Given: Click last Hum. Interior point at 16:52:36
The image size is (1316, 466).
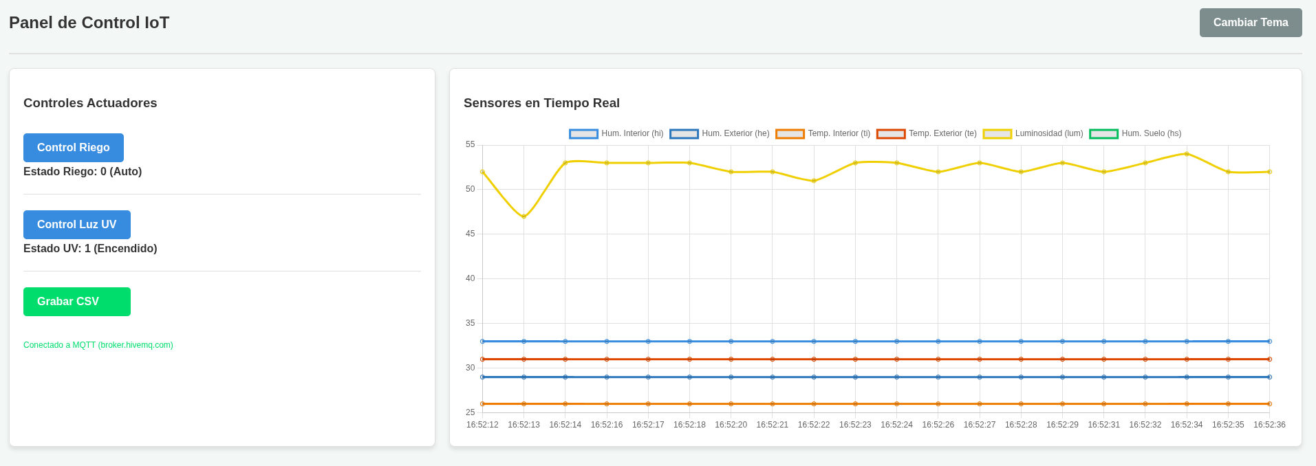Looking at the screenshot, I should (x=1269, y=342).
